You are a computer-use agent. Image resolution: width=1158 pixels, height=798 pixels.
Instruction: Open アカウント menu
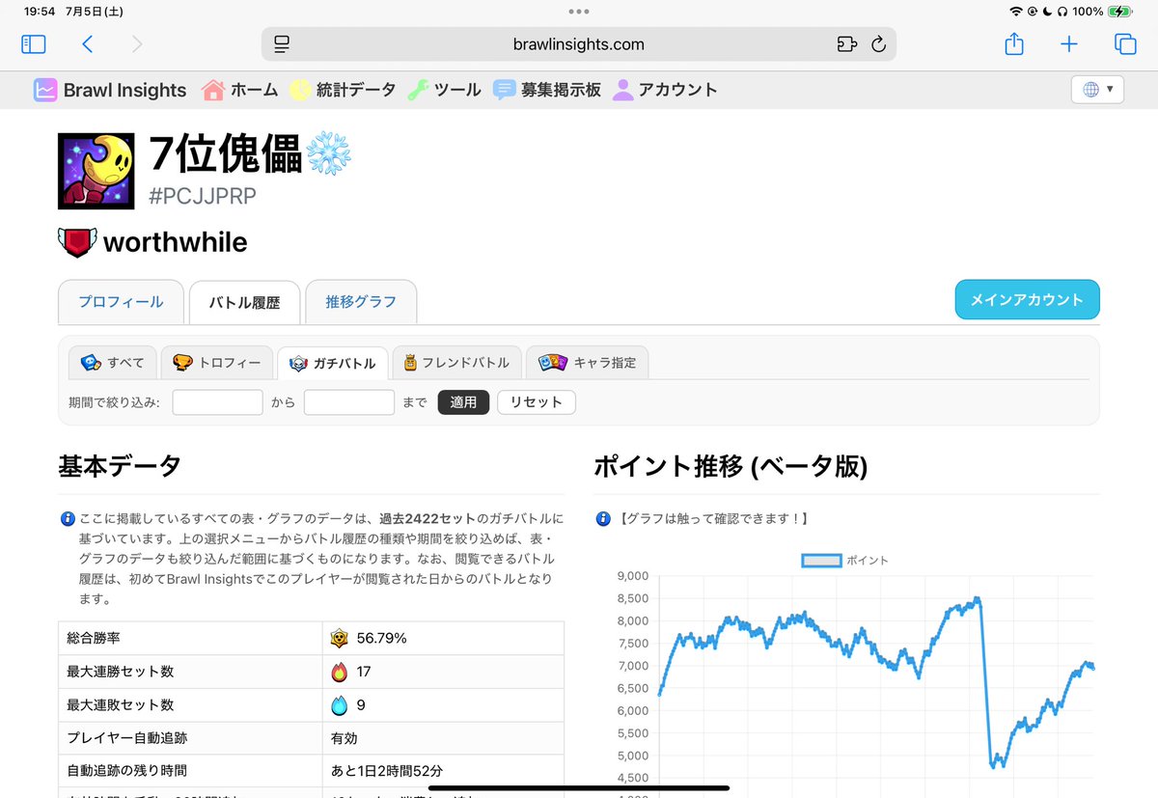(x=665, y=90)
